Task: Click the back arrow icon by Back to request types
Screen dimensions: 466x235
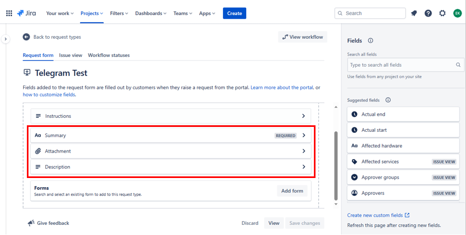Action: coord(26,37)
